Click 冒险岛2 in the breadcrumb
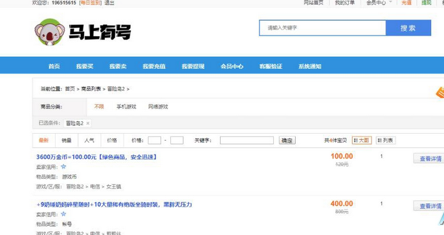Screen dimensions: 444x235 pos(116,88)
